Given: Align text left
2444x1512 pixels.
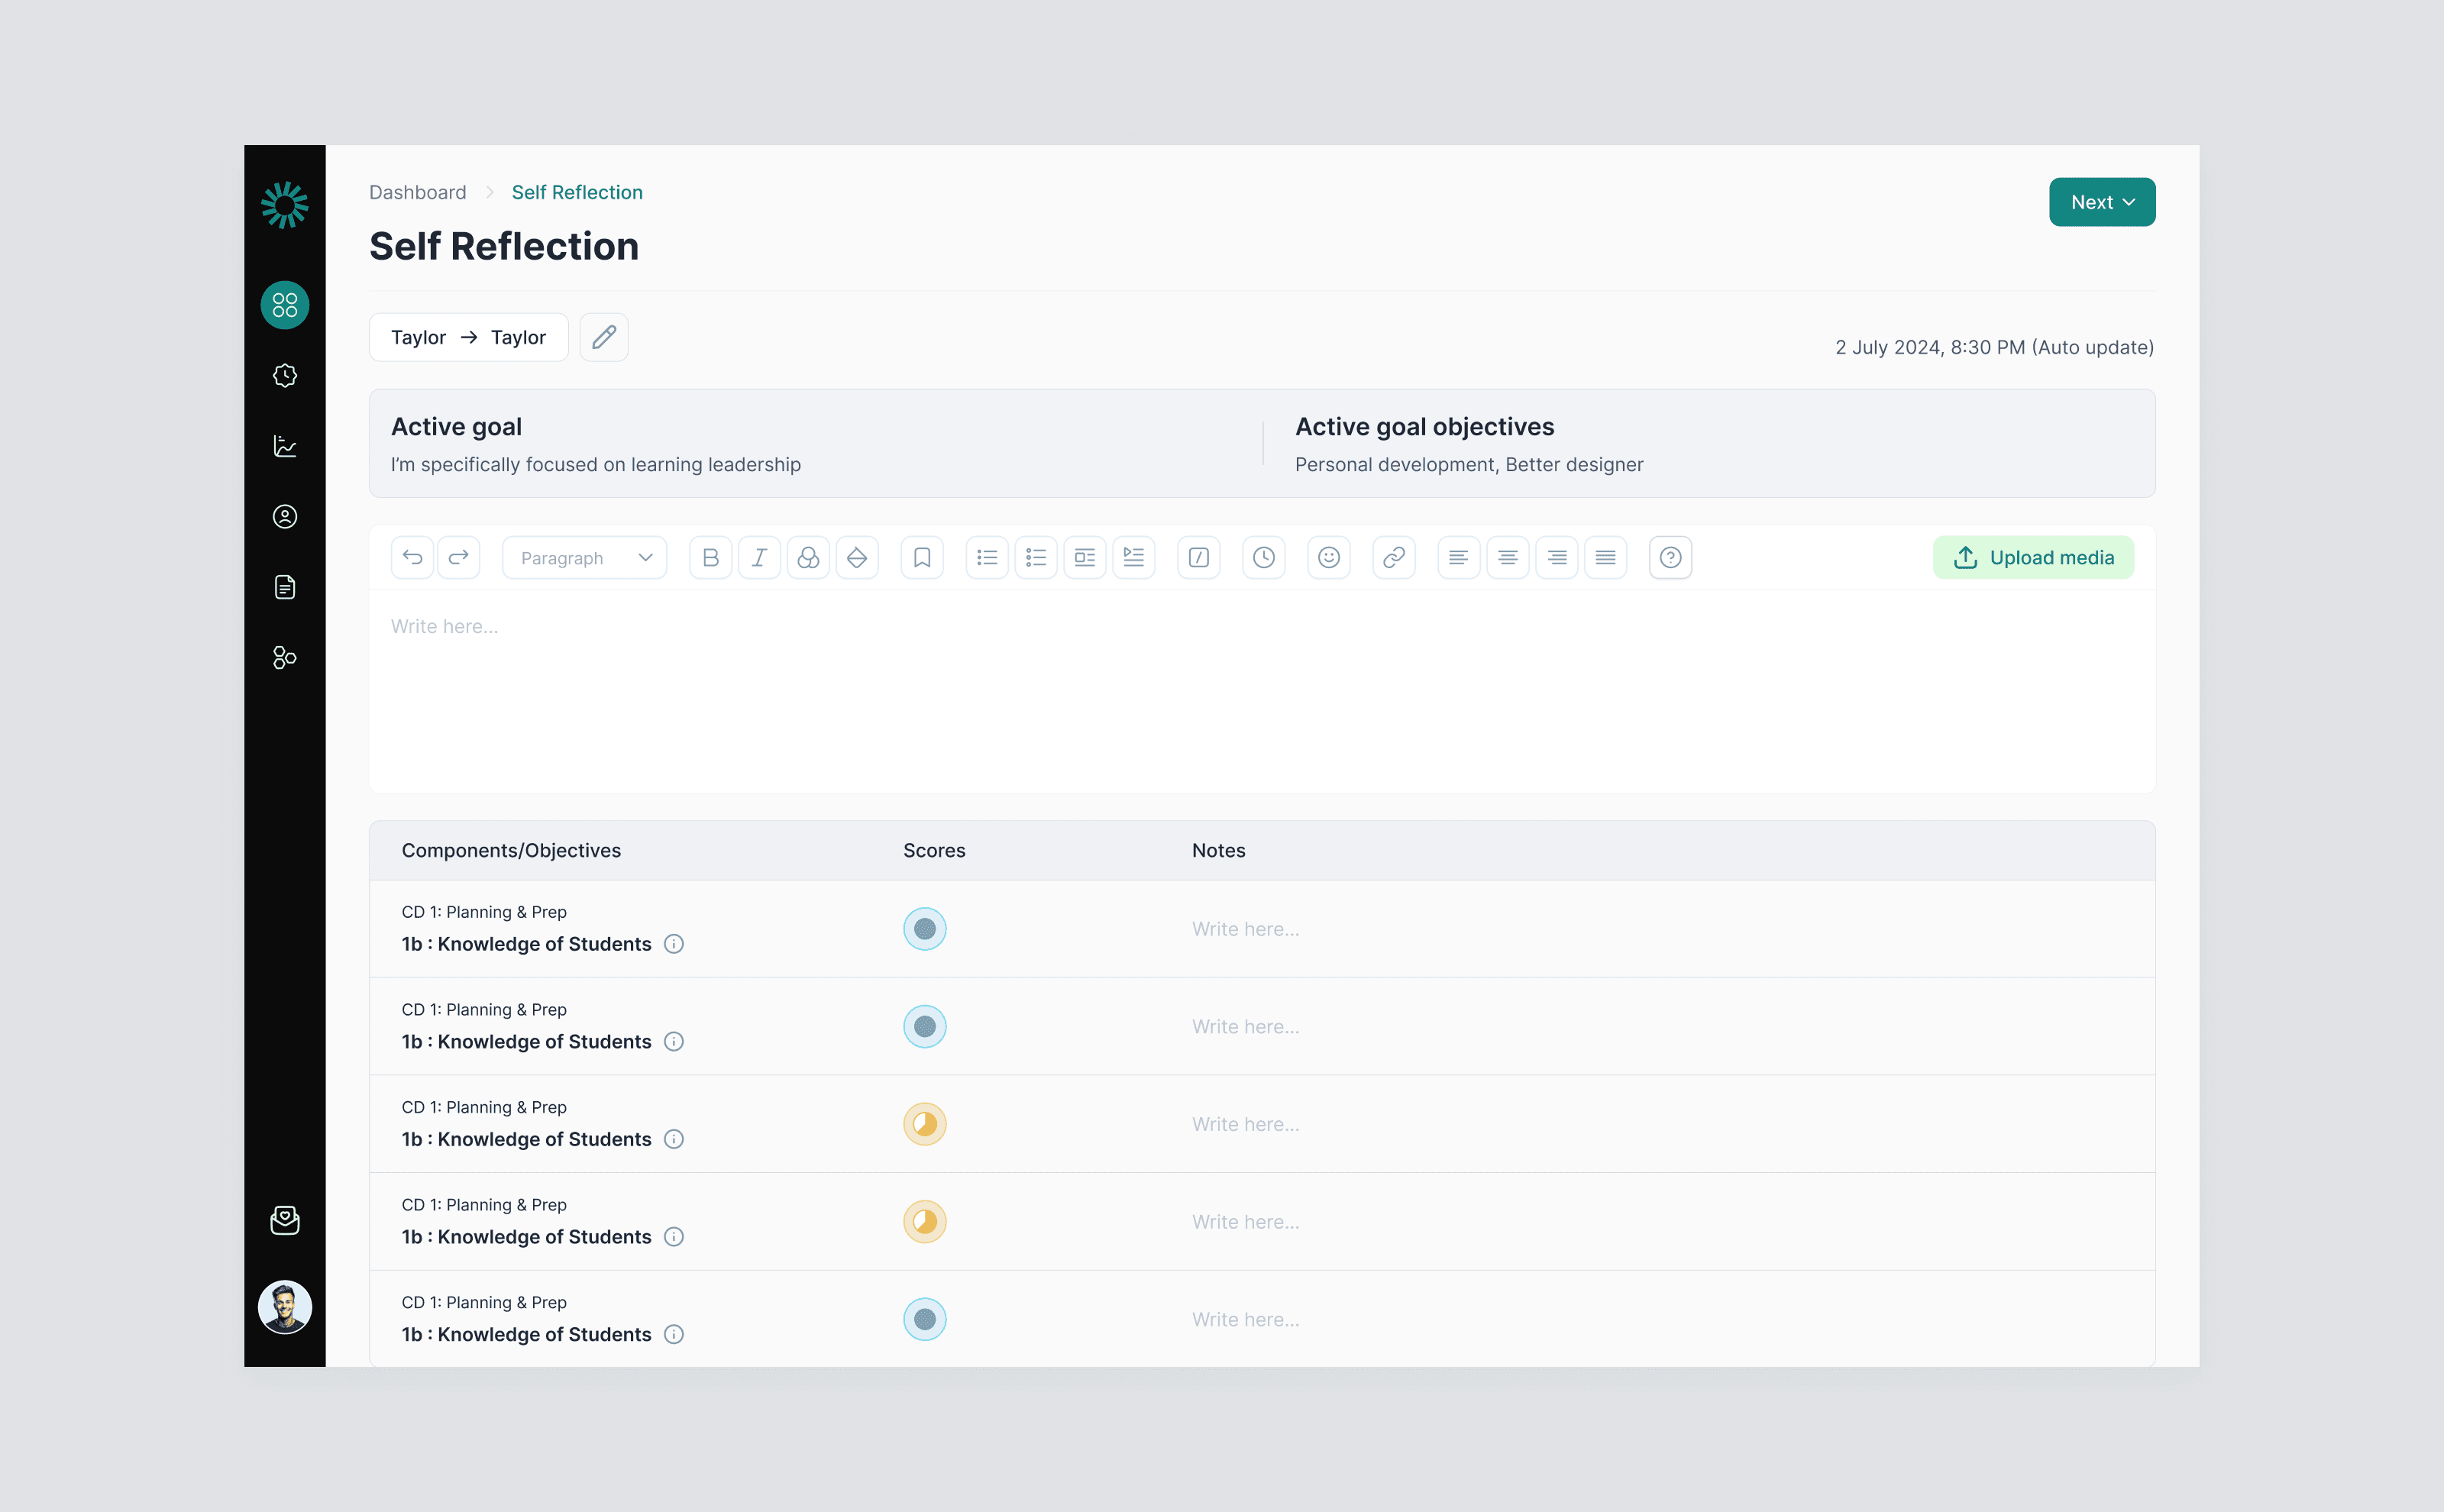Looking at the screenshot, I should (x=1459, y=557).
